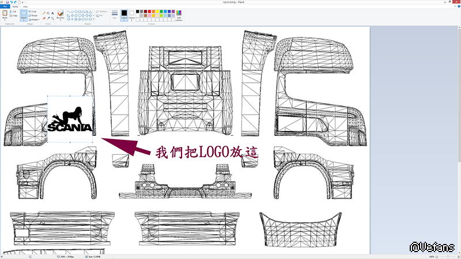Set Colour 2 as active colour

pyautogui.click(x=132, y=14)
